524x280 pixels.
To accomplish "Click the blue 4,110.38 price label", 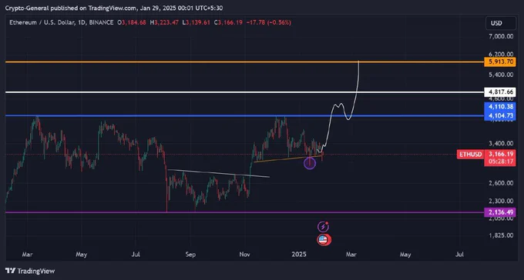I will (499, 107).
